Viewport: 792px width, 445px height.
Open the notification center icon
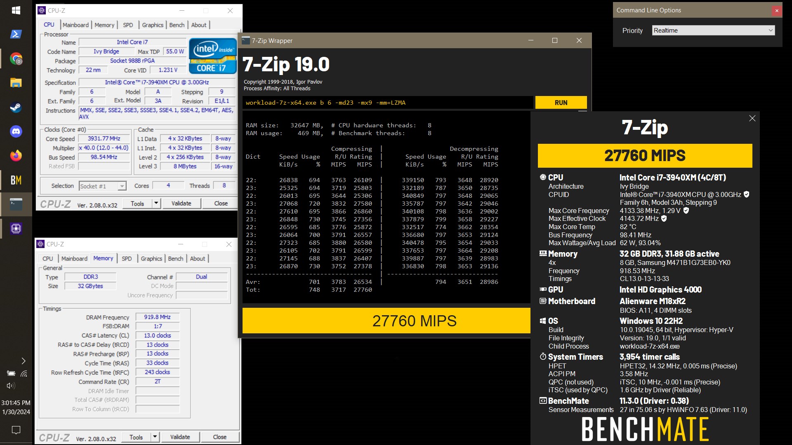click(x=16, y=430)
